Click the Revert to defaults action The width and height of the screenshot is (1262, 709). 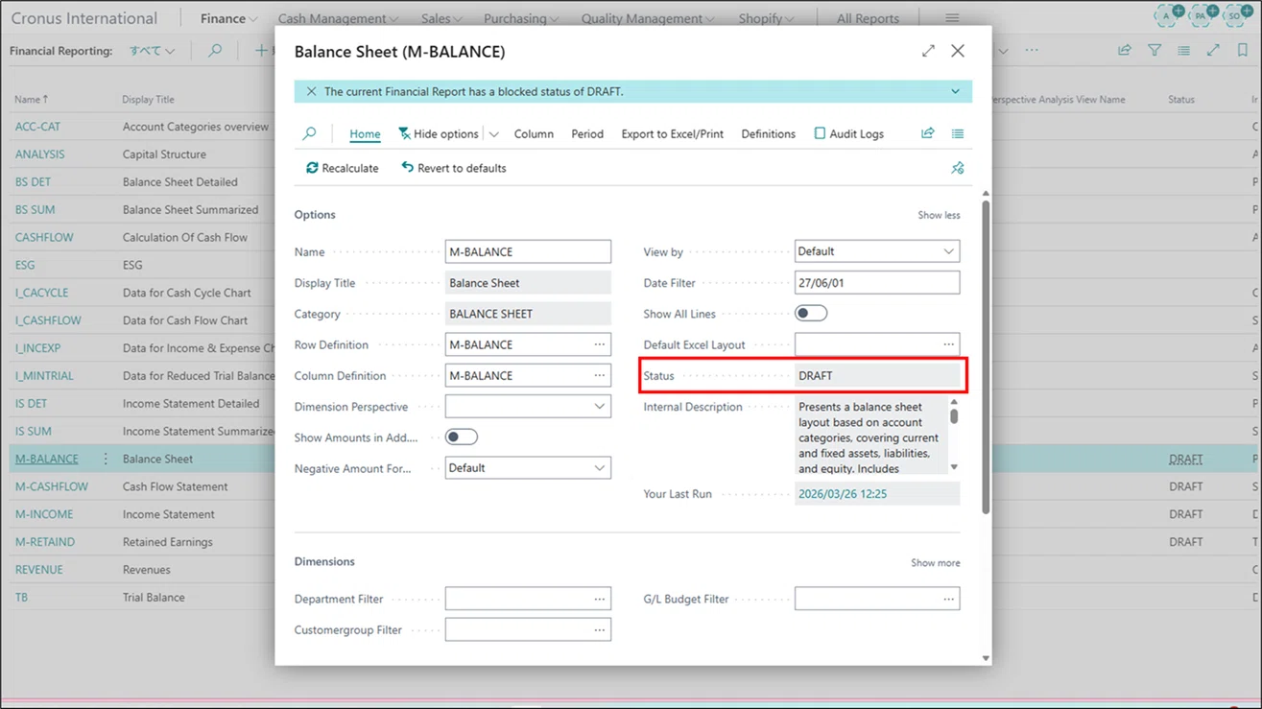(x=454, y=168)
